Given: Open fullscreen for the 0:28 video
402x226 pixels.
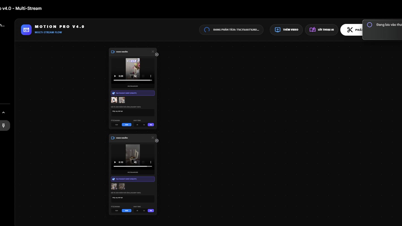Looking at the screenshot, I should point(143,76).
